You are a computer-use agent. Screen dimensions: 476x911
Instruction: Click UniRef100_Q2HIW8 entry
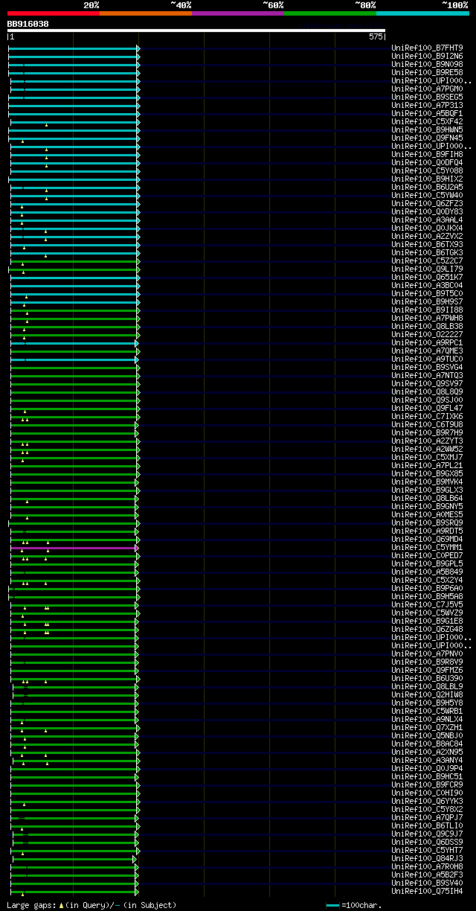coord(427,695)
